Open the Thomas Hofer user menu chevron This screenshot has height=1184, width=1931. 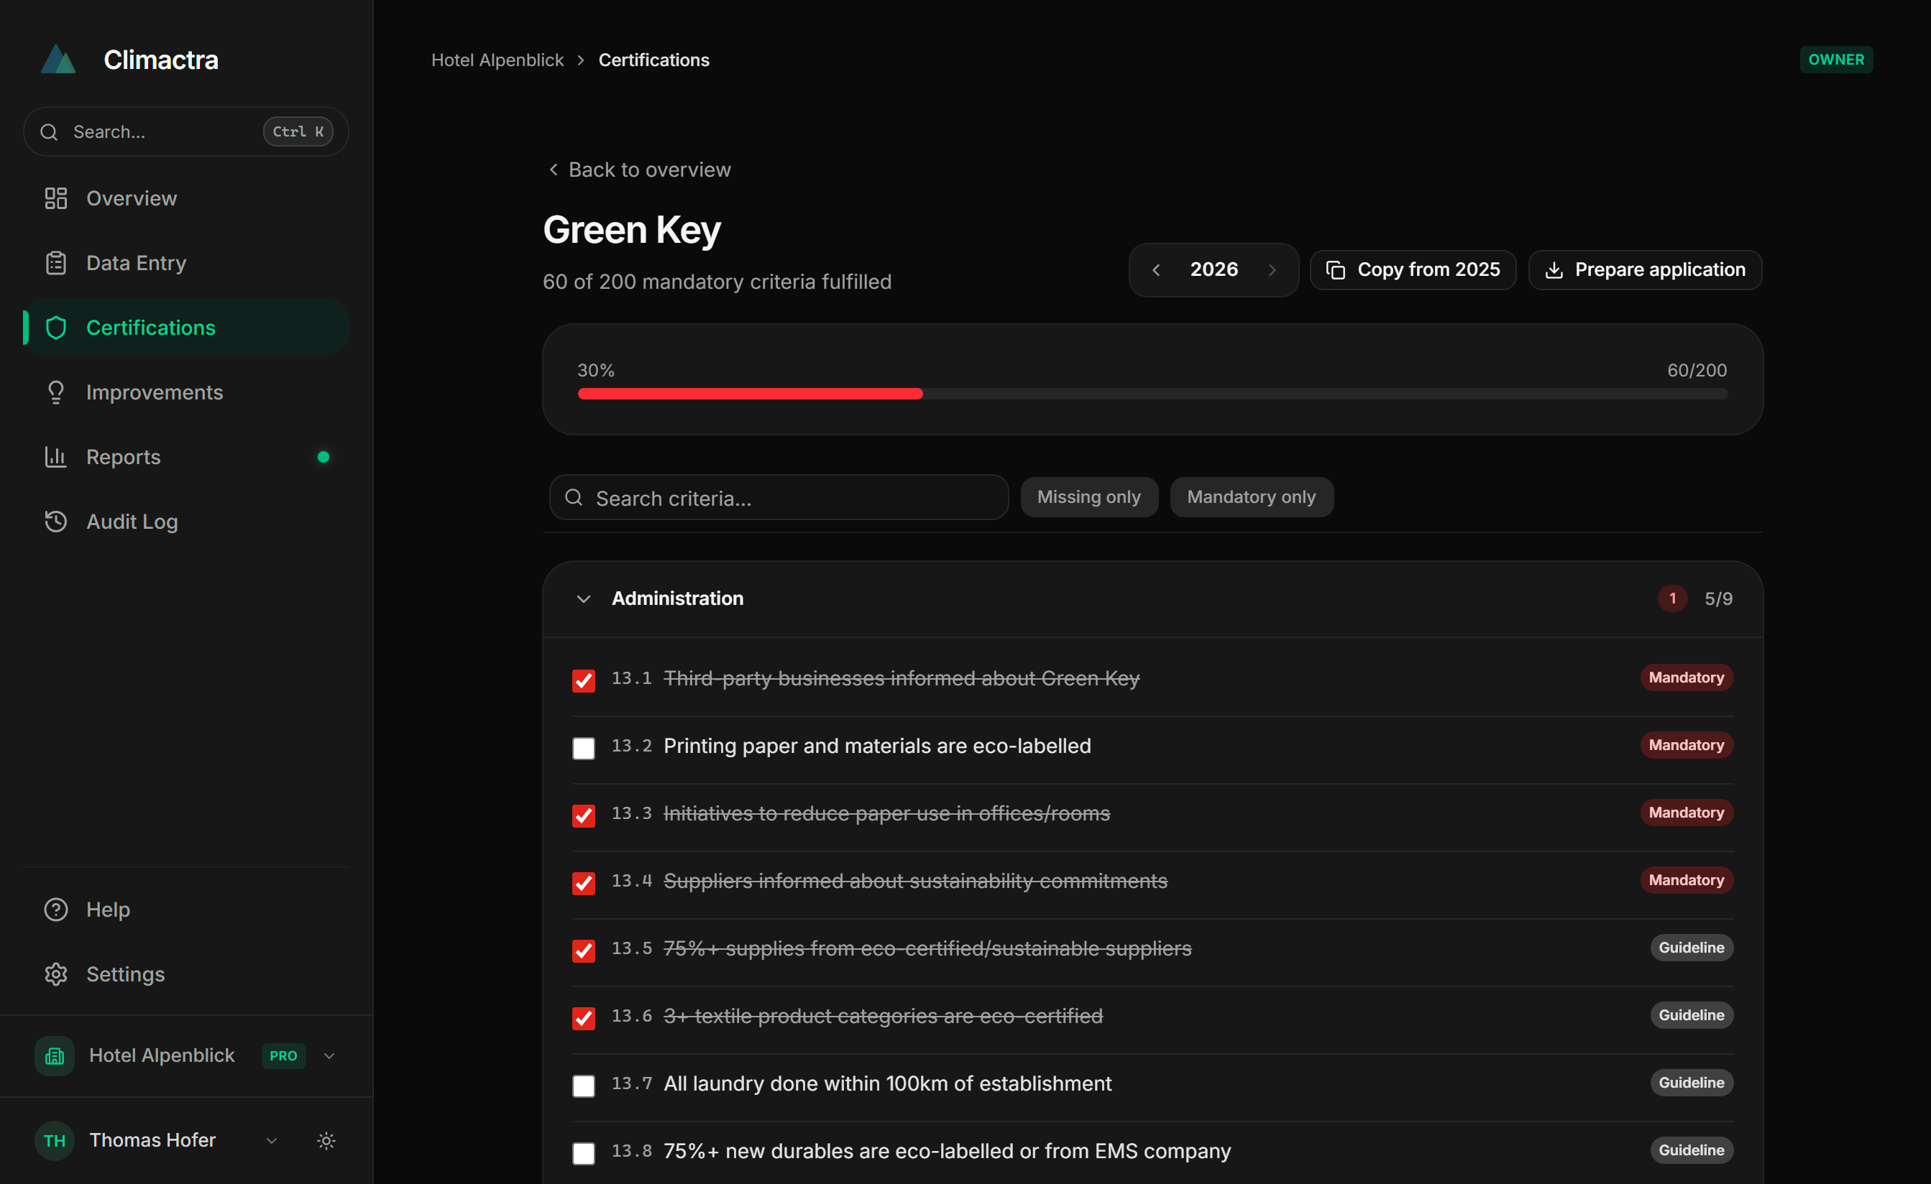(272, 1140)
